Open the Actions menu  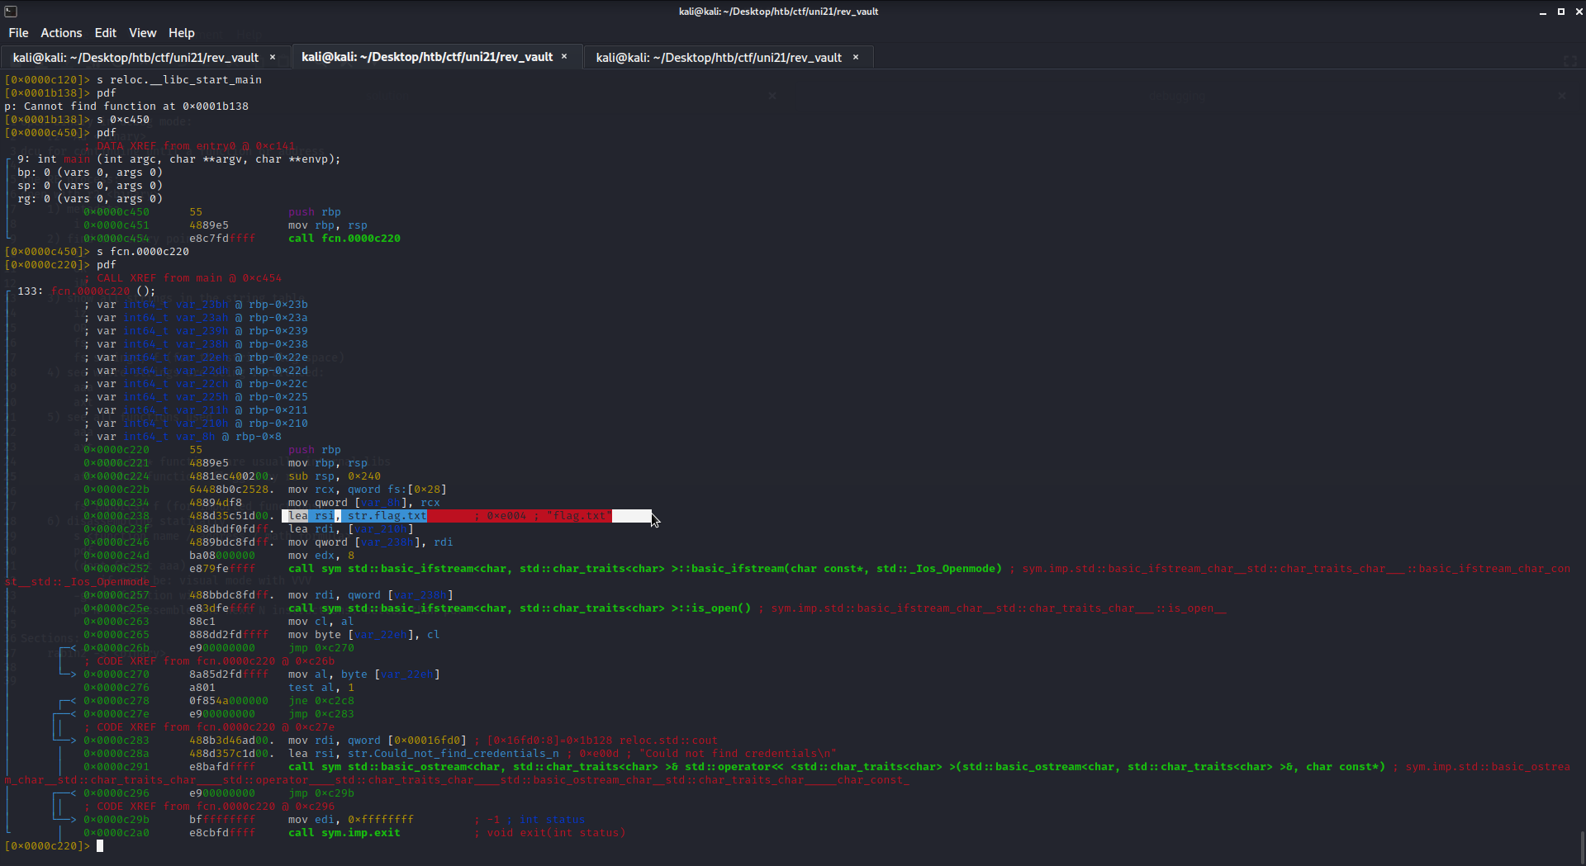61,33
